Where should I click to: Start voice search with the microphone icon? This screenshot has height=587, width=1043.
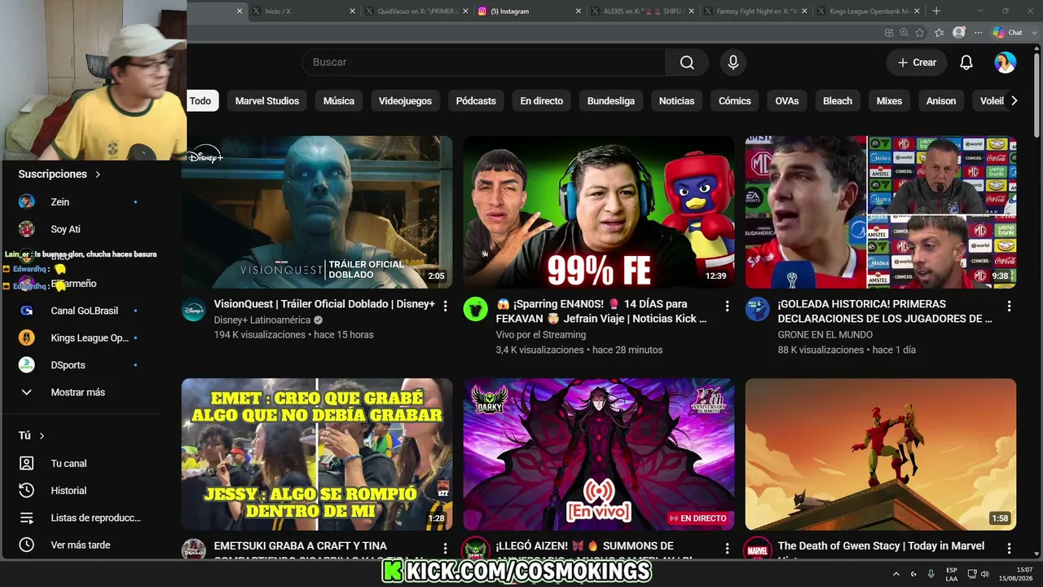[733, 62]
